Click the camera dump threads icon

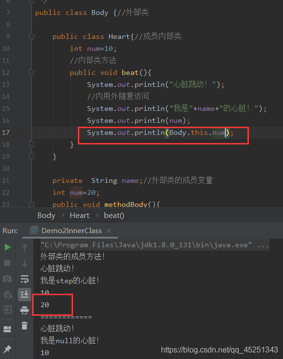click(7, 279)
